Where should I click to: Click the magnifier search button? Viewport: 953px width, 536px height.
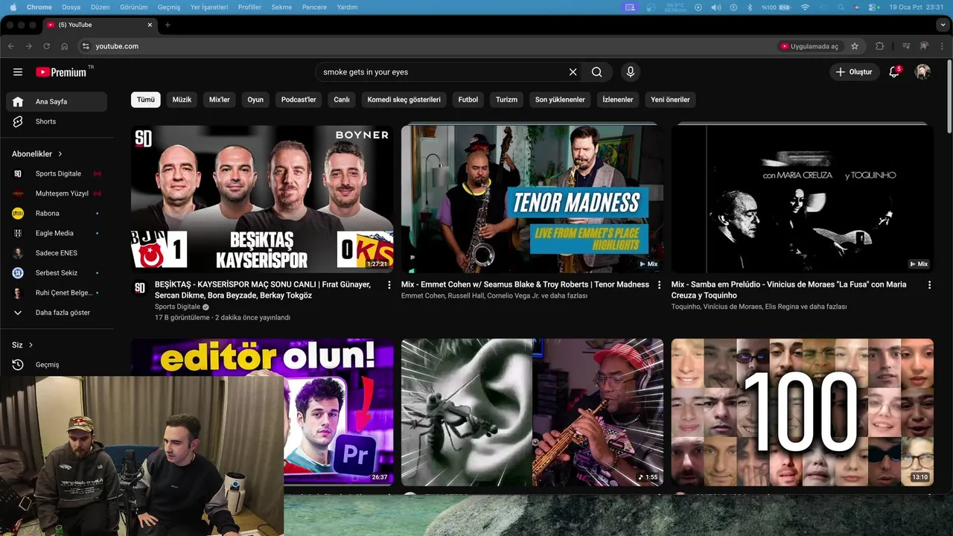[x=596, y=72]
